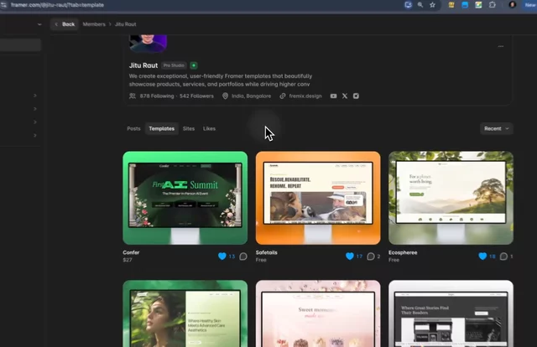
Task: Open the Recent sort dropdown
Action: point(496,129)
